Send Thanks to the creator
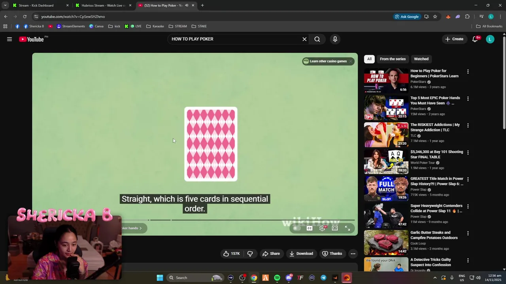 pos(332,254)
